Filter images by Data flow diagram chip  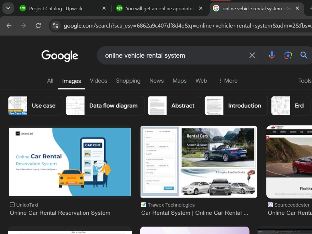[x=105, y=106]
